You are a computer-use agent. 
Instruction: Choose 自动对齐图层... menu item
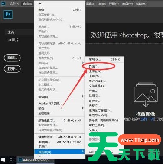point(59,68)
